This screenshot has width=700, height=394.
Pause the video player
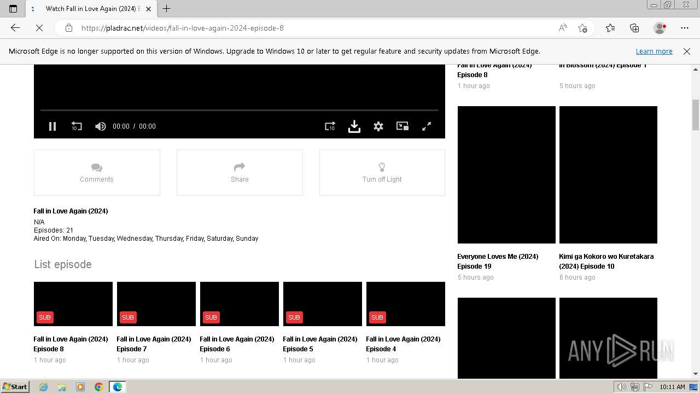pos(52,126)
